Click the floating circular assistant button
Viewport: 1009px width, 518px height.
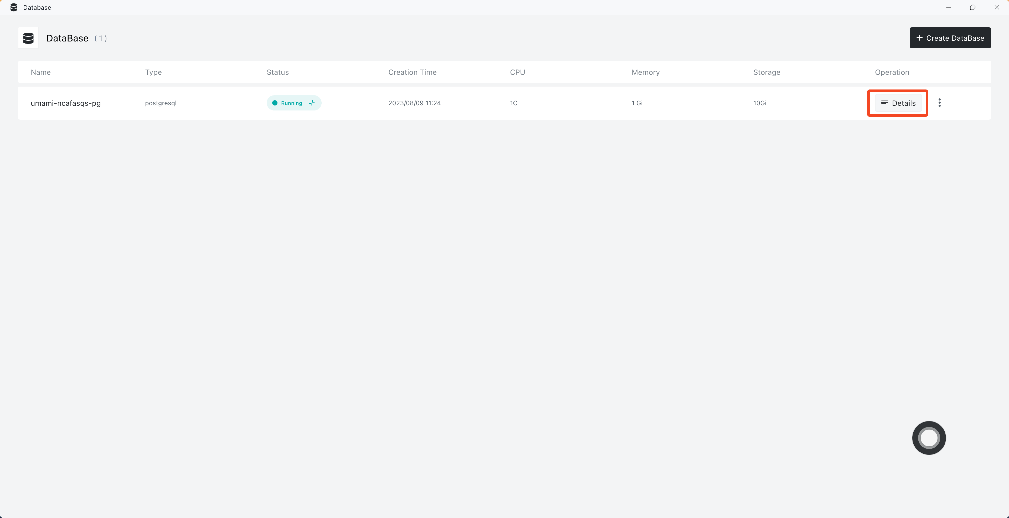tap(929, 438)
